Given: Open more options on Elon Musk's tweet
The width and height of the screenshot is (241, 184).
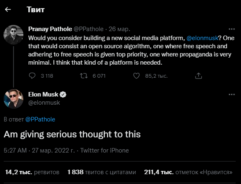Looking at the screenshot, I should 232,94.
